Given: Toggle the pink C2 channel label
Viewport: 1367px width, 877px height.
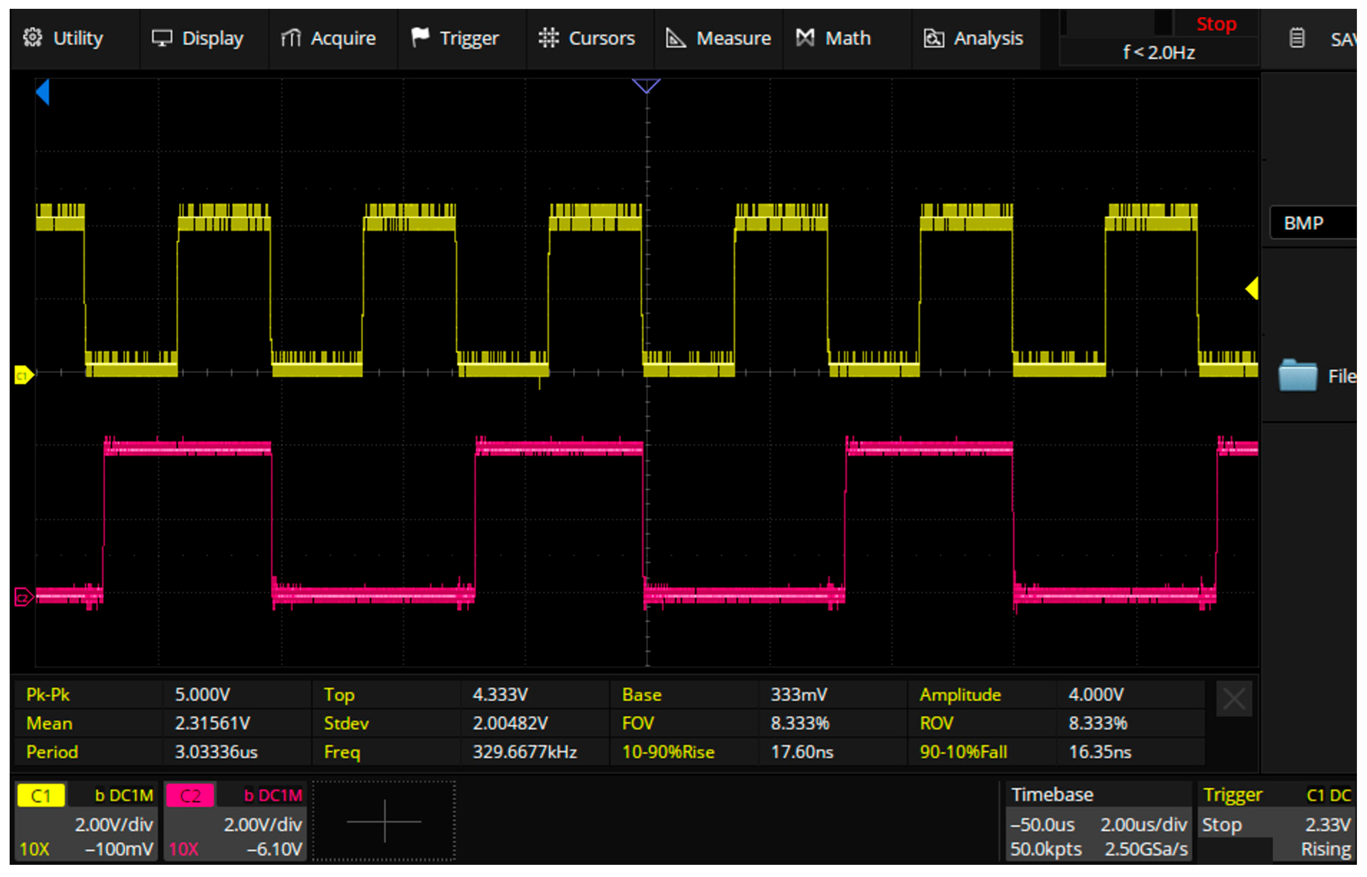Looking at the screenshot, I should (190, 796).
